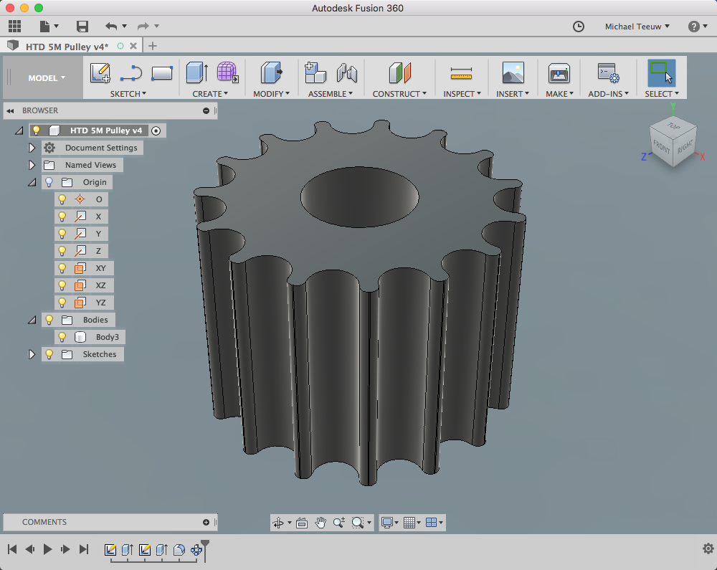Open the MODIFY menu

[271, 94]
